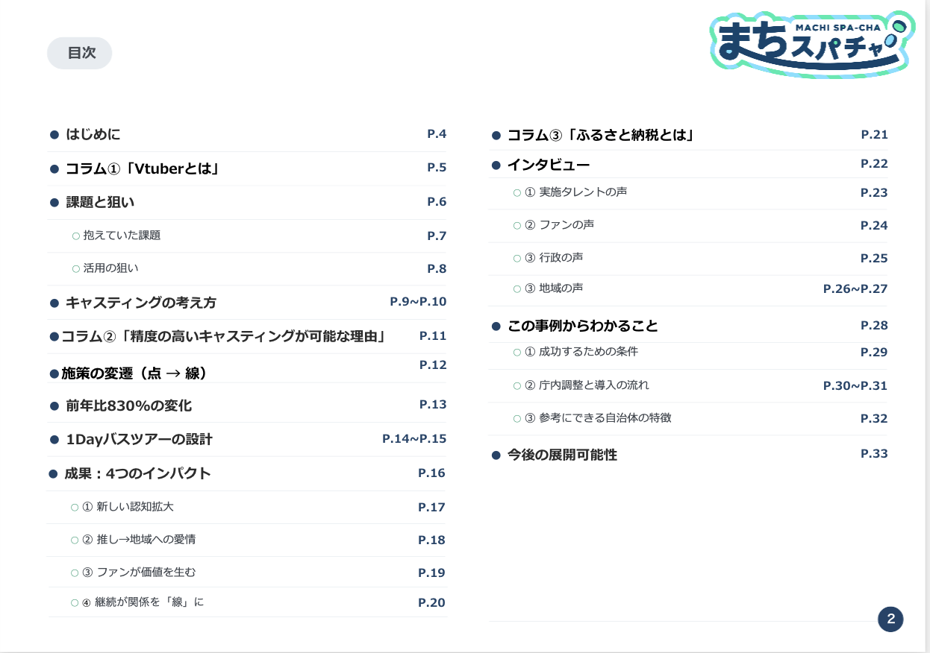Click page number P.17

coord(431,508)
